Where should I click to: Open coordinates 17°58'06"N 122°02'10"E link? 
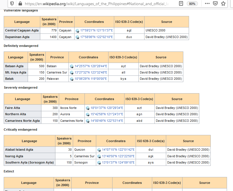97,37
